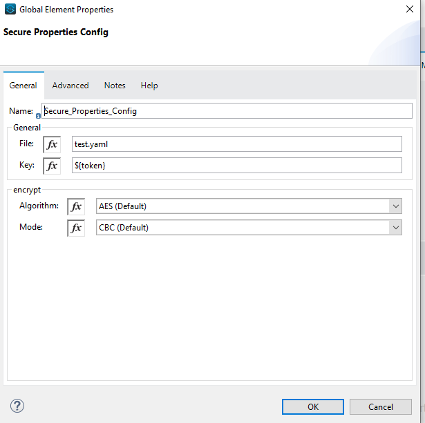Expand the Mode dropdown arrow
The image size is (425, 423).
click(x=395, y=228)
